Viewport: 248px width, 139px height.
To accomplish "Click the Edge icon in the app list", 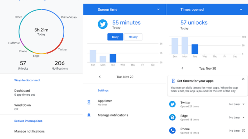I will pos(172,117).
